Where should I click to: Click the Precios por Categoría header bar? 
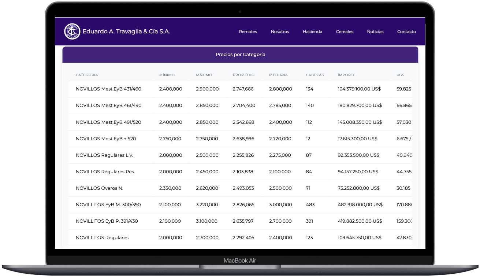pyautogui.click(x=240, y=55)
